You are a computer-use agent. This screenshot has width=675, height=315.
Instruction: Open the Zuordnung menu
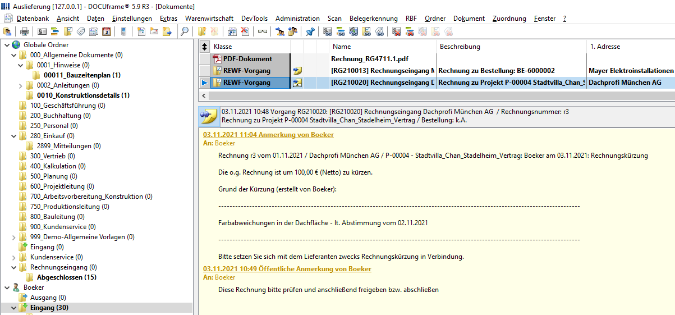pos(509,19)
